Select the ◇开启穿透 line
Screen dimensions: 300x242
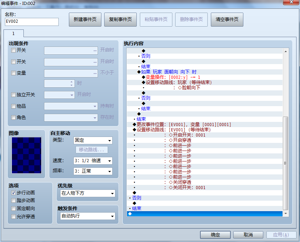pos(205,140)
